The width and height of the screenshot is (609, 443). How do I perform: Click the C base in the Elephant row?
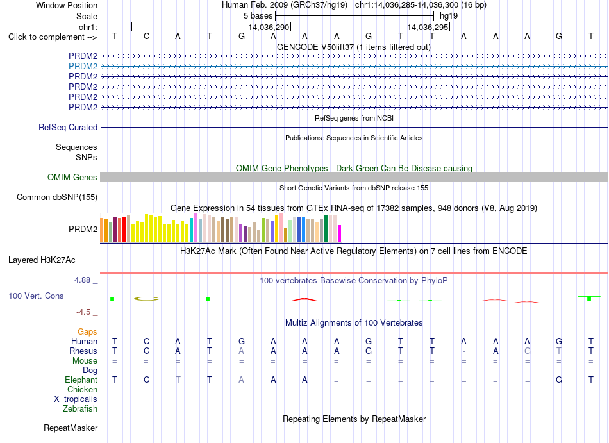point(146,380)
